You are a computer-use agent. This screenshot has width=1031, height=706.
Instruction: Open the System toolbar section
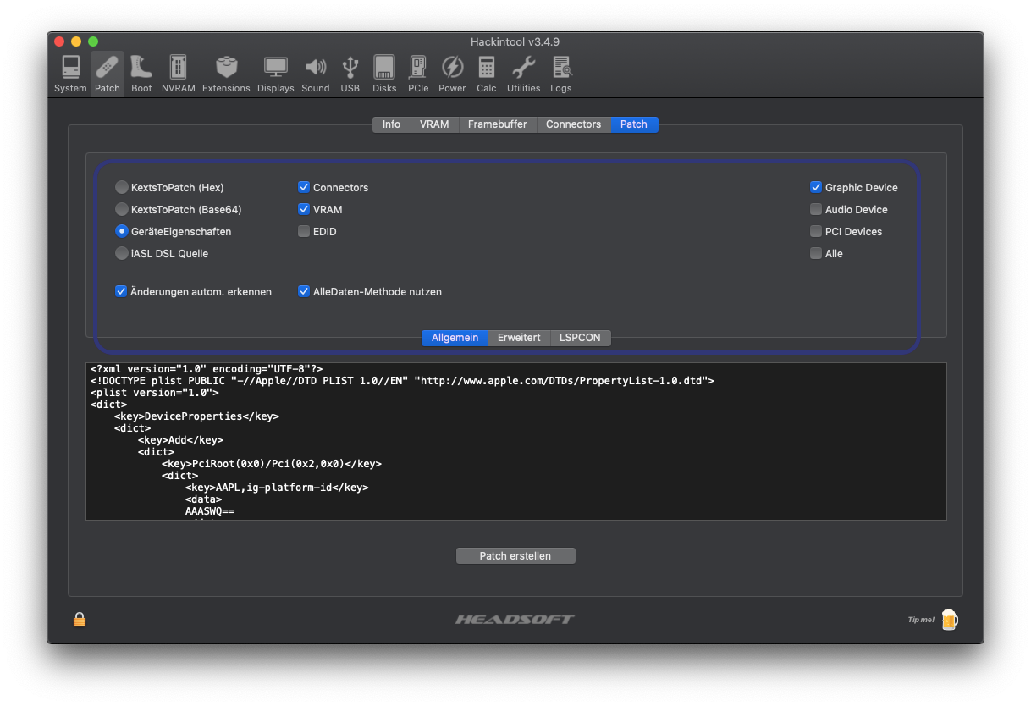(70, 74)
